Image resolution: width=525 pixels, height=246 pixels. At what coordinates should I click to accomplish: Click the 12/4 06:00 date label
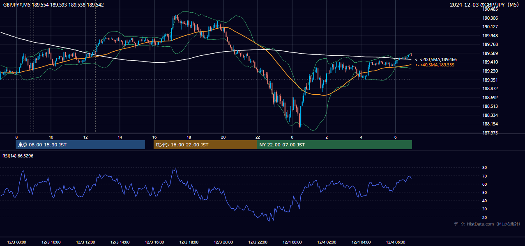pyautogui.click(x=396, y=242)
